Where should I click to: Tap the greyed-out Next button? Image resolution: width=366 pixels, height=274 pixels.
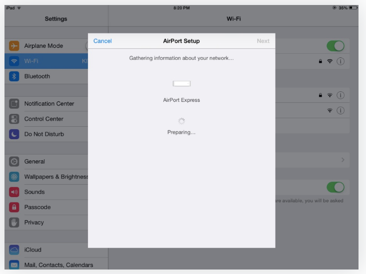coord(263,41)
